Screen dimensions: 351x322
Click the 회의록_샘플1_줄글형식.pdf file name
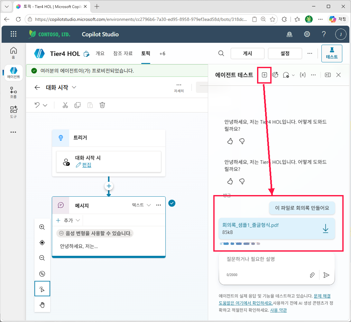pyautogui.click(x=250, y=225)
